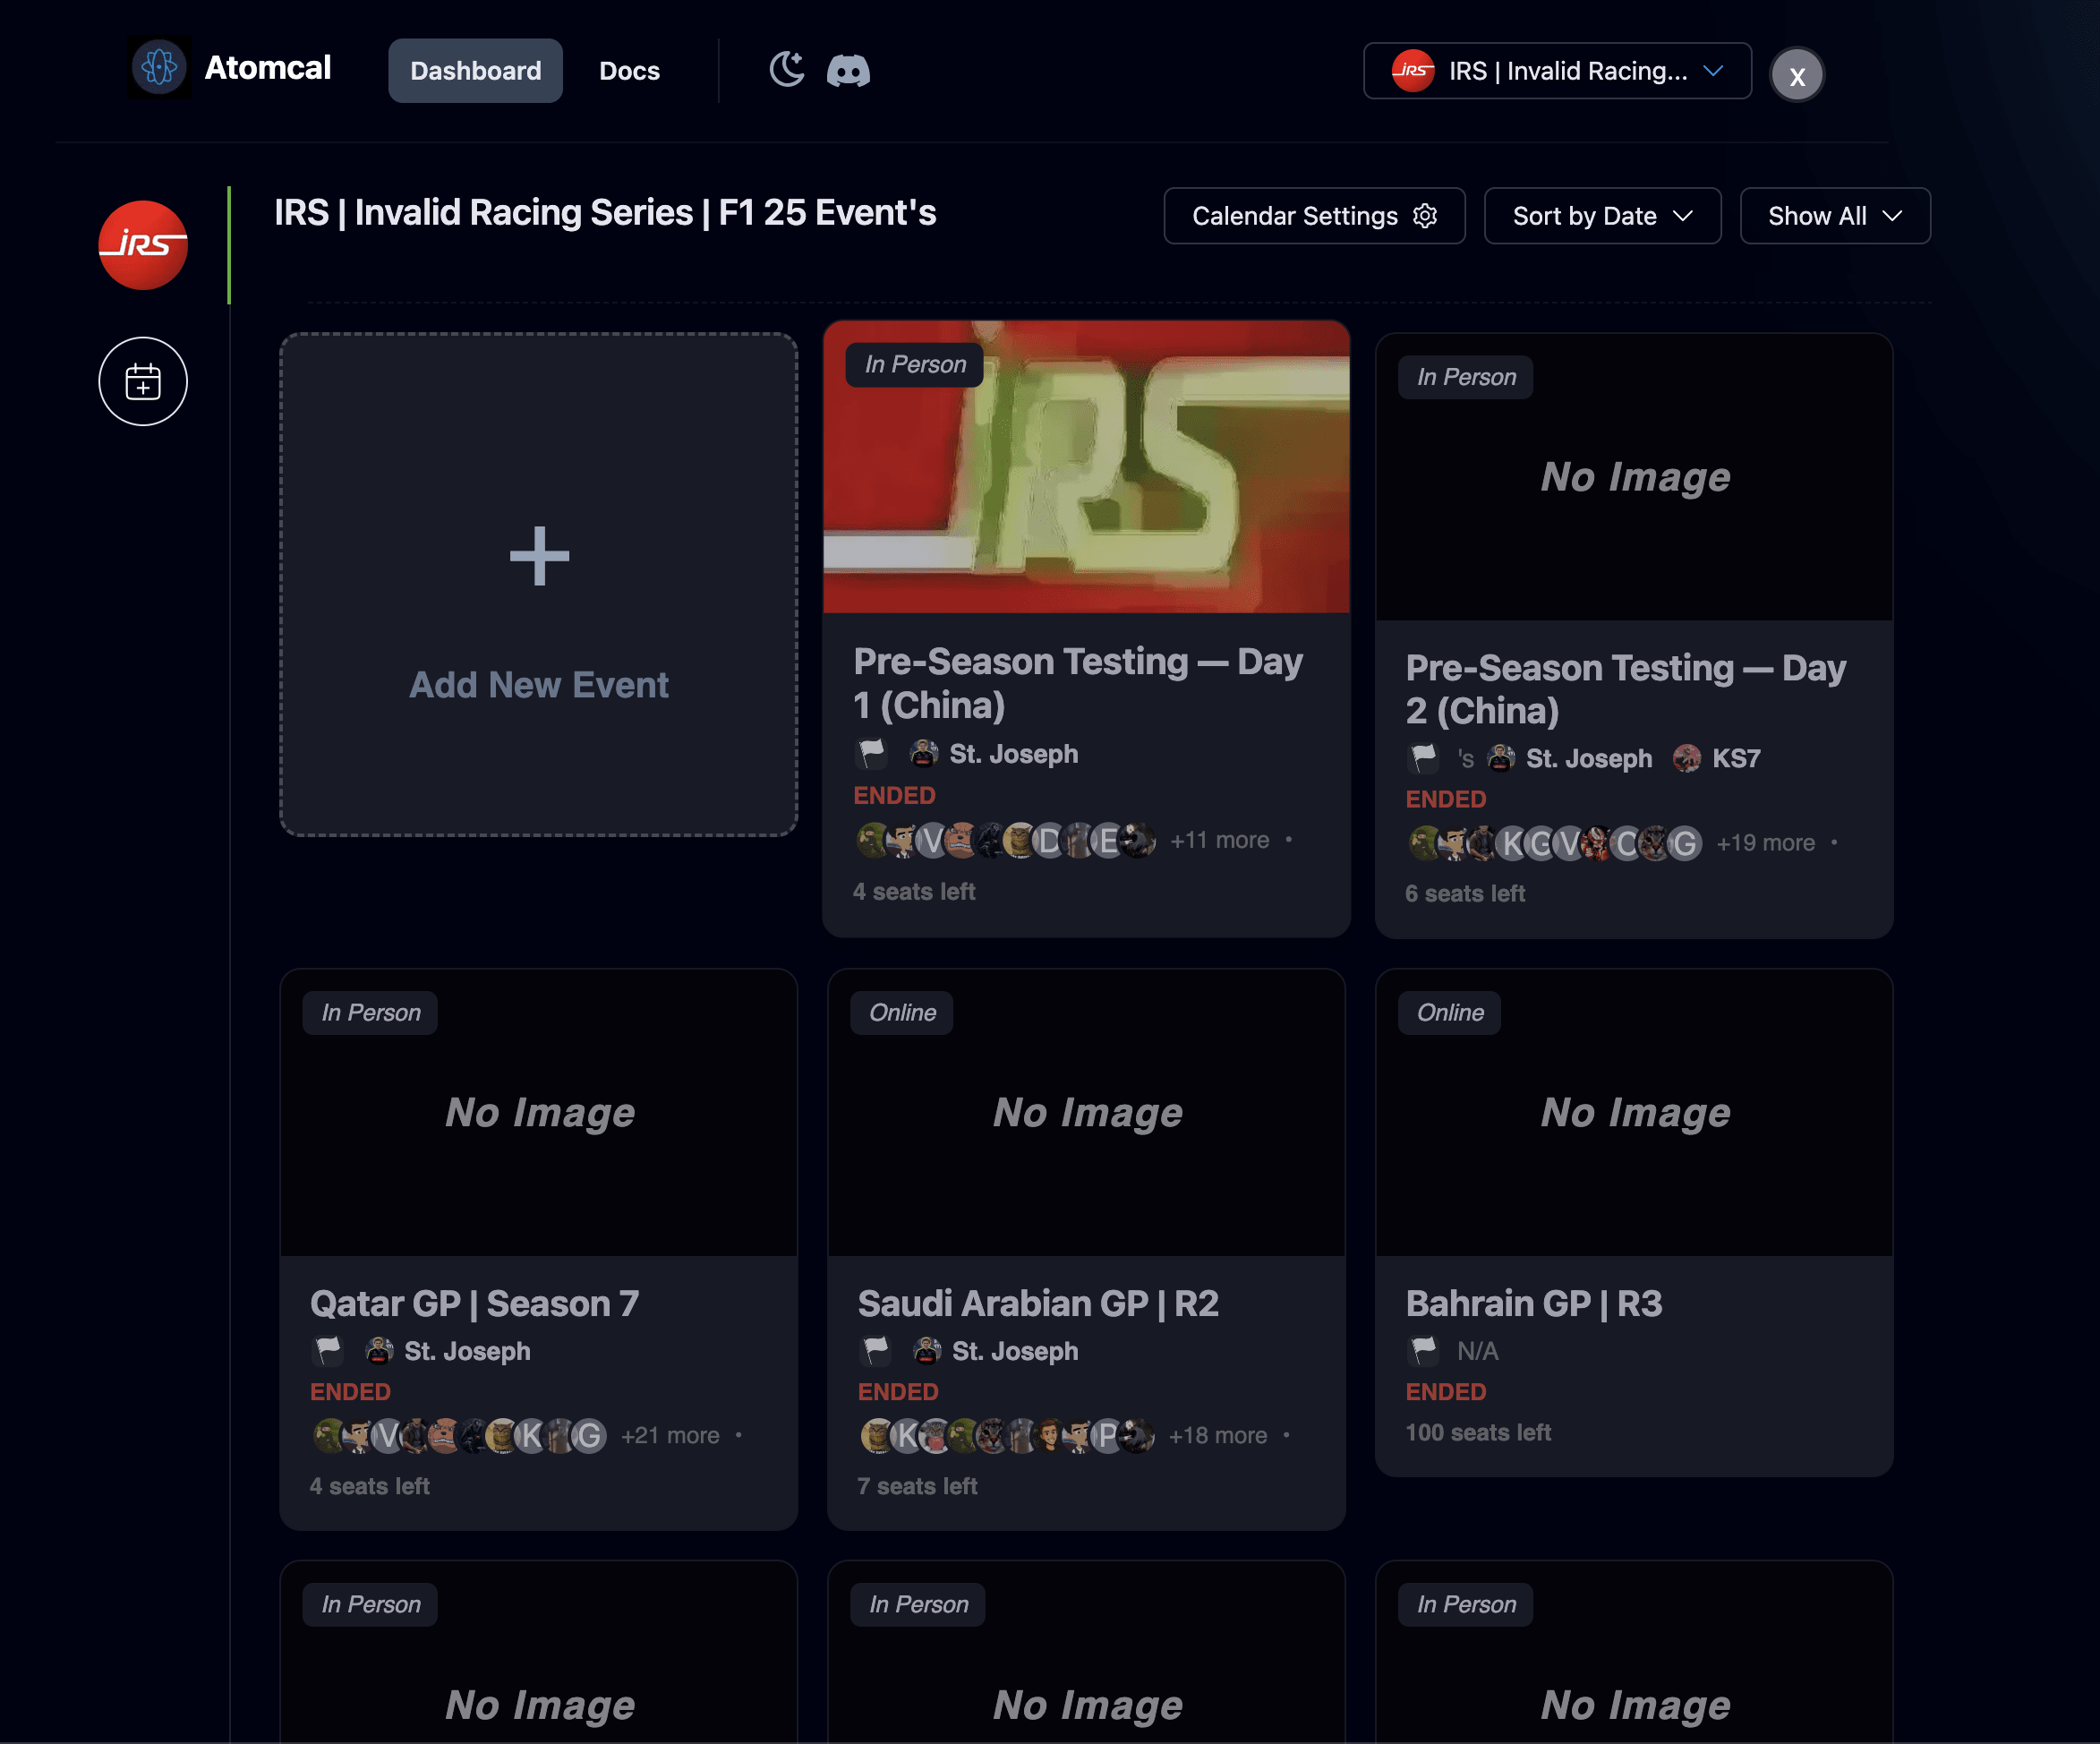Click the St. Joseph avatar on the Qatar GP card
Image resolution: width=2100 pixels, height=1744 pixels.
click(x=378, y=1351)
